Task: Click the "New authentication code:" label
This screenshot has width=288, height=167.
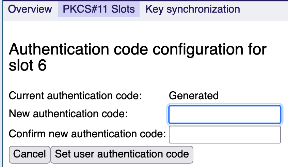Action: coord(68,114)
